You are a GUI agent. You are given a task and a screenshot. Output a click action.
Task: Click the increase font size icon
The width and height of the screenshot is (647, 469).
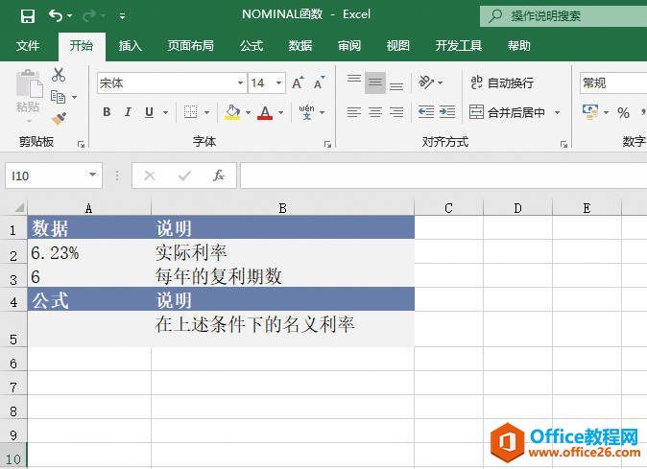(298, 82)
